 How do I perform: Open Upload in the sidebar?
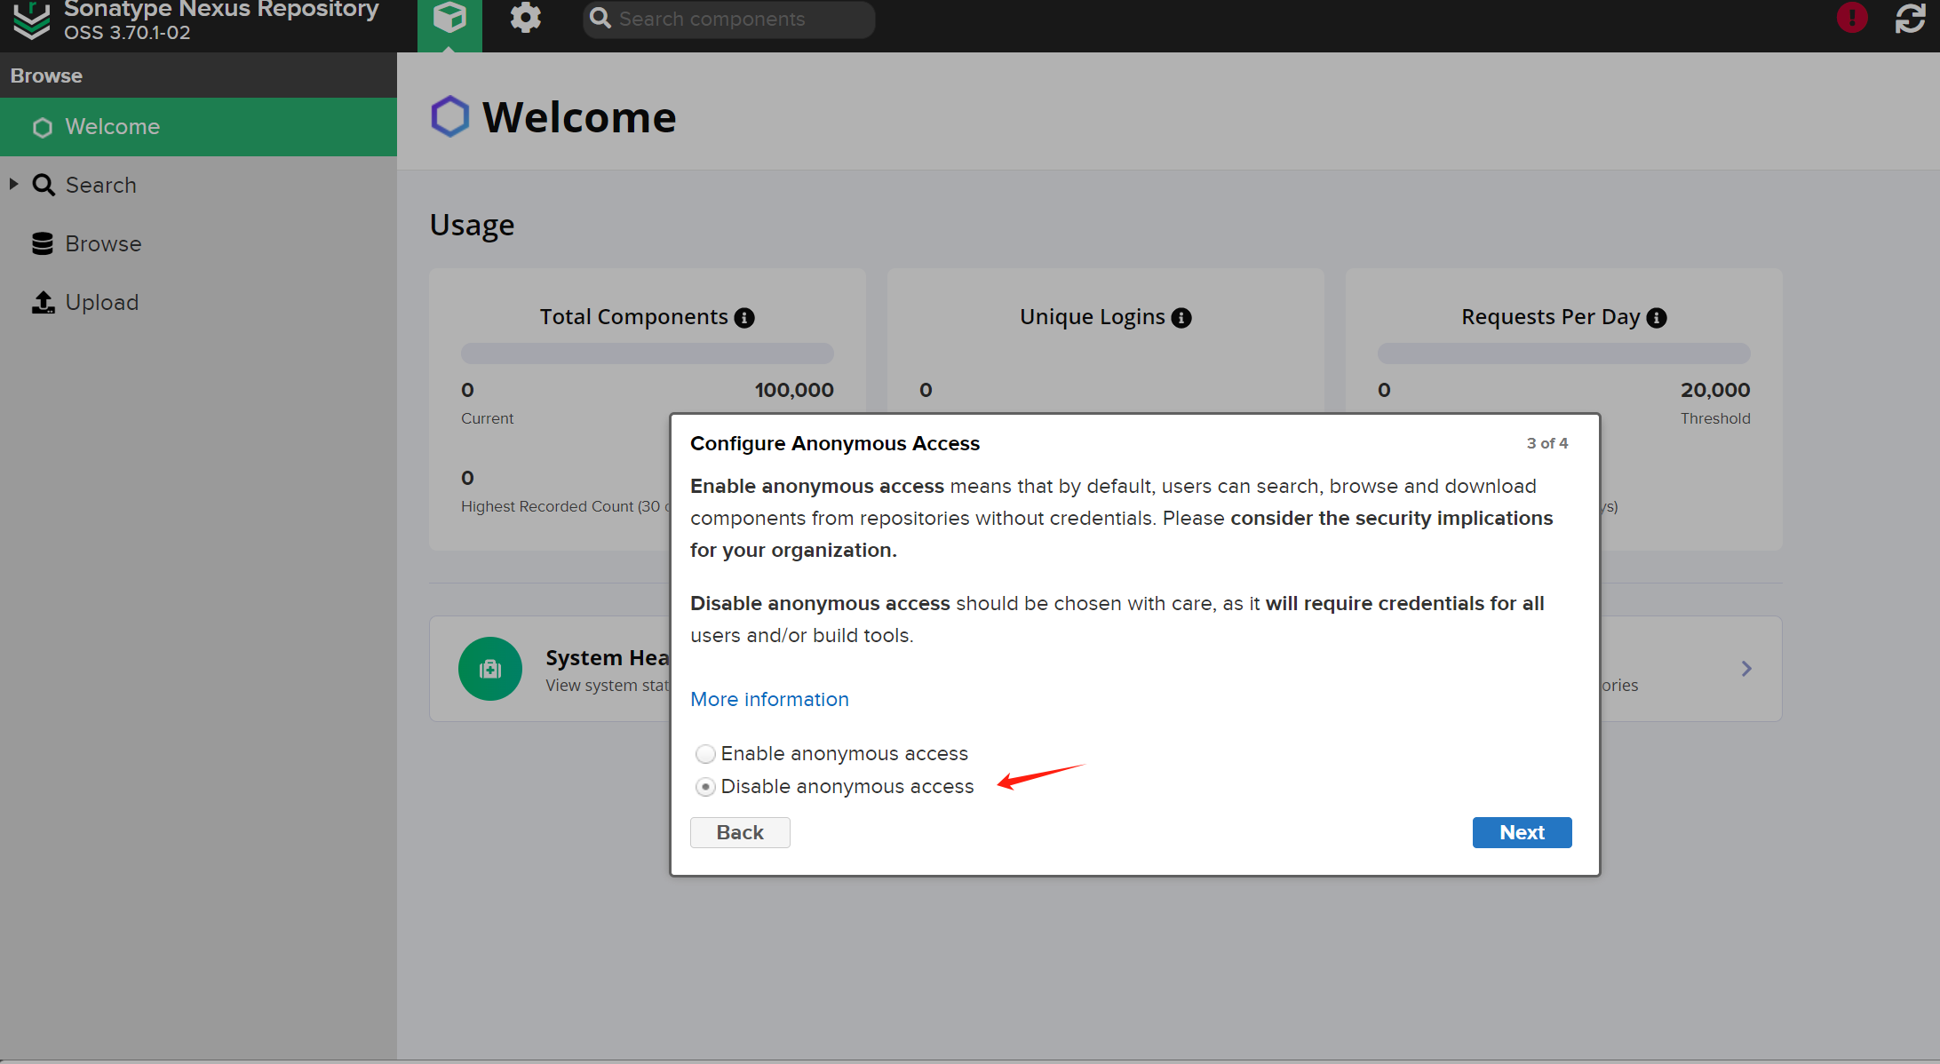tap(198, 302)
